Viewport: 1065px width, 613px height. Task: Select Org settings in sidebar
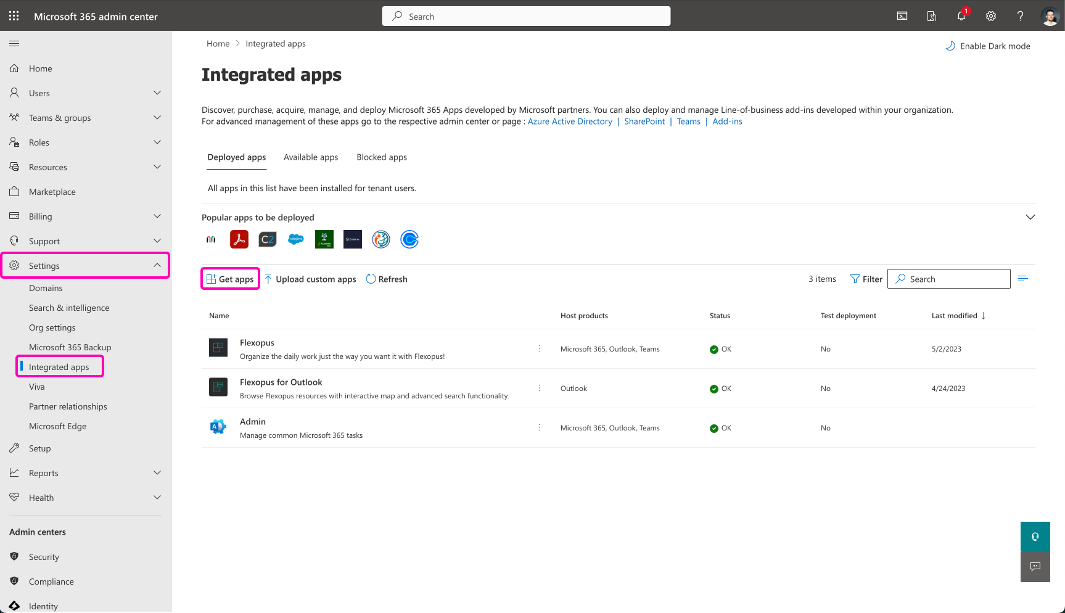[52, 327]
